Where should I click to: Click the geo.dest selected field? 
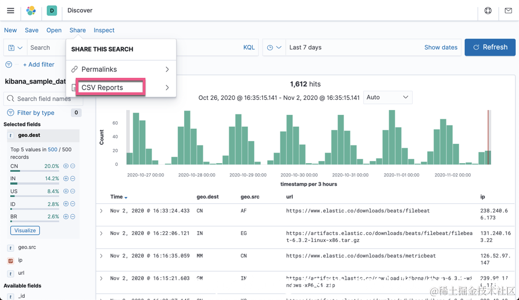click(43, 135)
